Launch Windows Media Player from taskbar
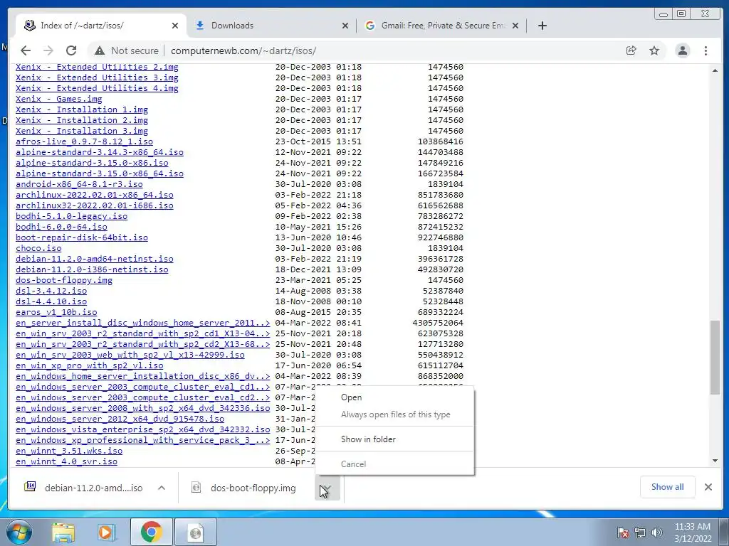This screenshot has width=729, height=546. point(107,532)
